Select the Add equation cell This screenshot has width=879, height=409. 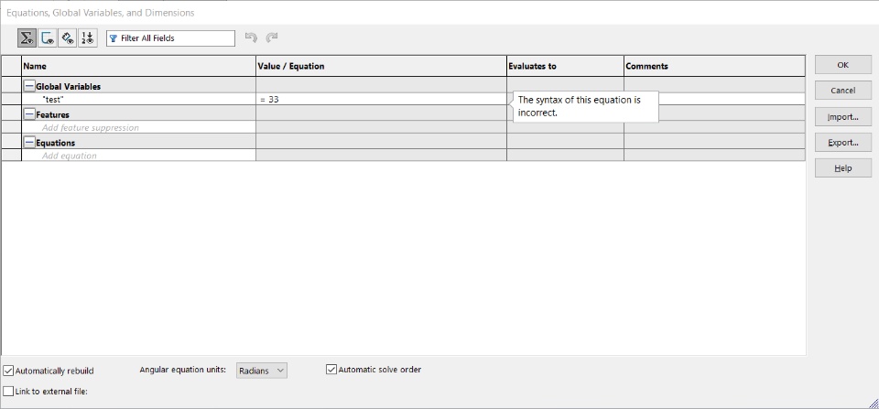[x=138, y=156]
